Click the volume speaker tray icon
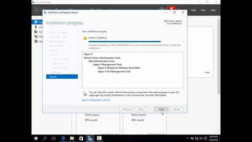Screen dimensions: 252x142 tap(201, 138)
